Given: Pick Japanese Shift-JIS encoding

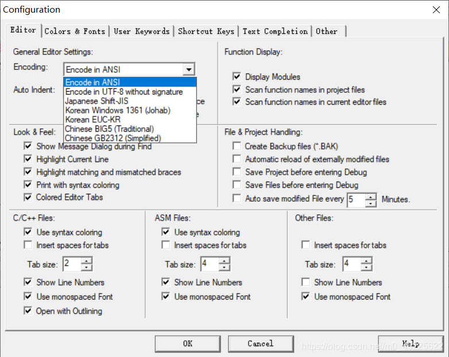Looking at the screenshot, I should click(x=130, y=101).
